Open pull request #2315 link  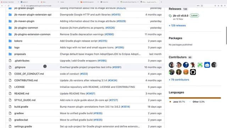[x=103, y=41]
